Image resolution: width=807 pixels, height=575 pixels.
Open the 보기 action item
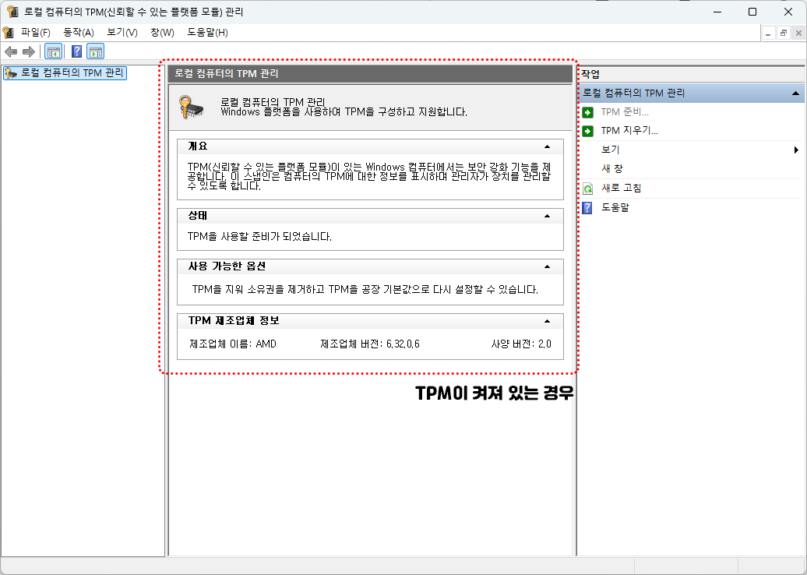[611, 150]
